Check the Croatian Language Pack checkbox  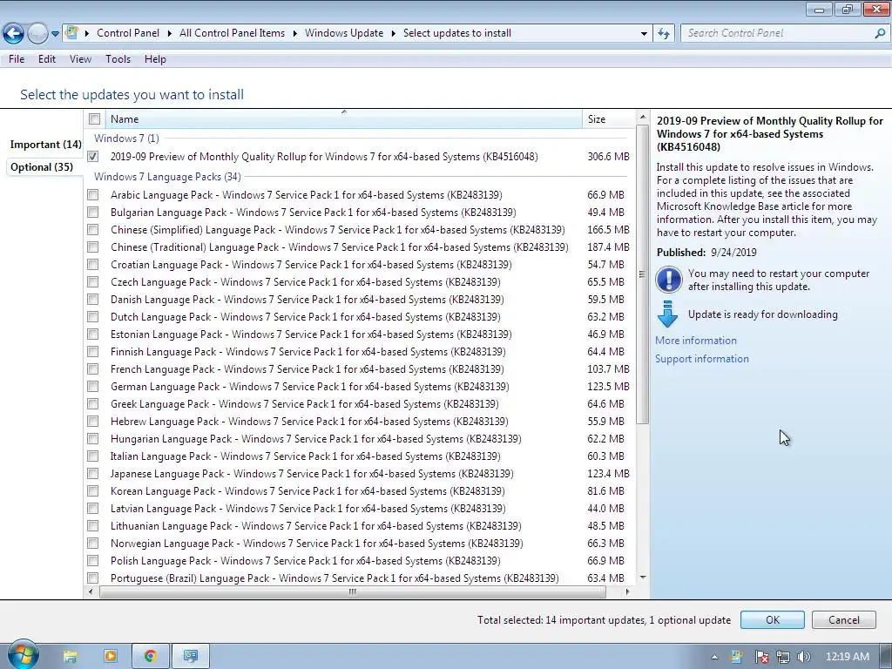tap(92, 265)
